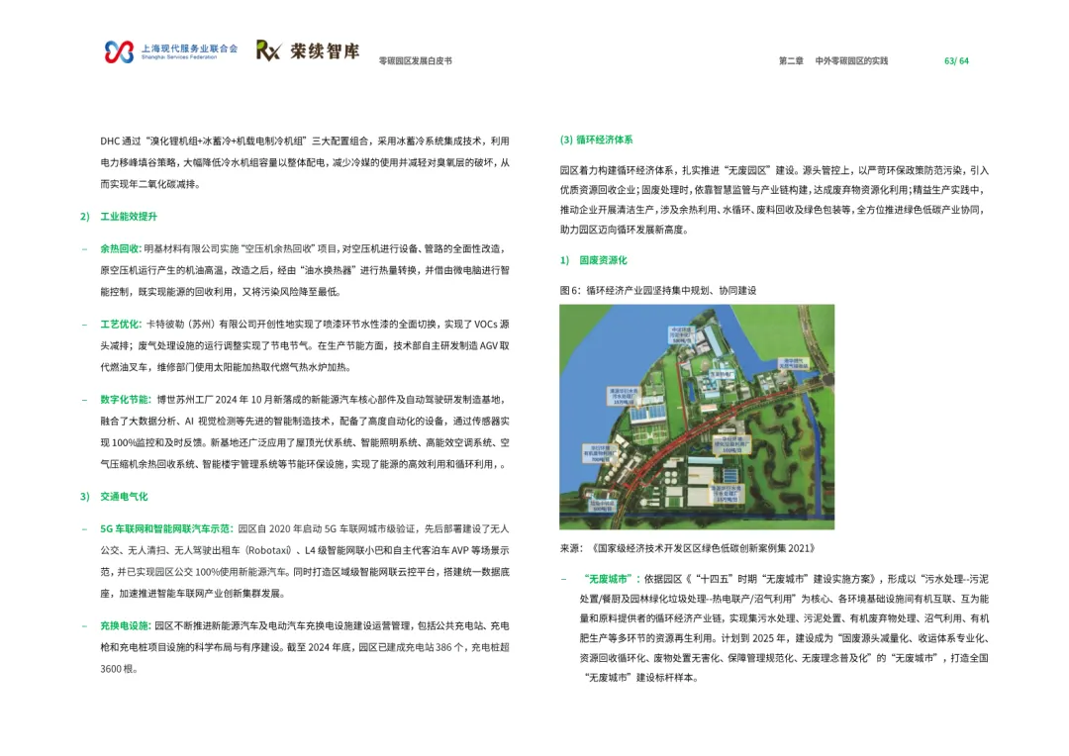Click paragraph starting 园区着力构建循环经济体系
The width and height of the screenshot is (1069, 756).
pos(774,200)
